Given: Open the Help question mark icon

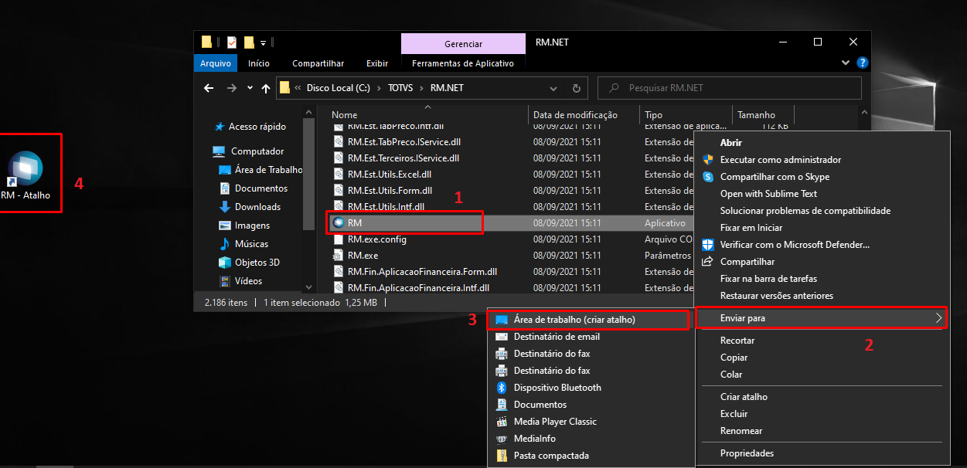Looking at the screenshot, I should coord(863,63).
